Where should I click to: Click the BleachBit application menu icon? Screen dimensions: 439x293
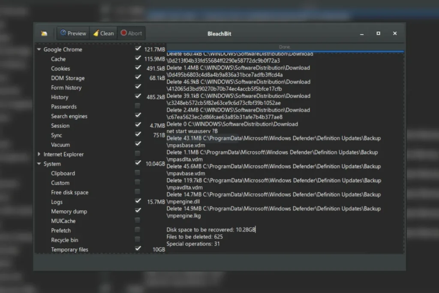click(44, 33)
